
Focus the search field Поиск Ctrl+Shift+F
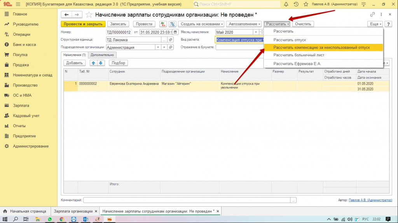237,4
